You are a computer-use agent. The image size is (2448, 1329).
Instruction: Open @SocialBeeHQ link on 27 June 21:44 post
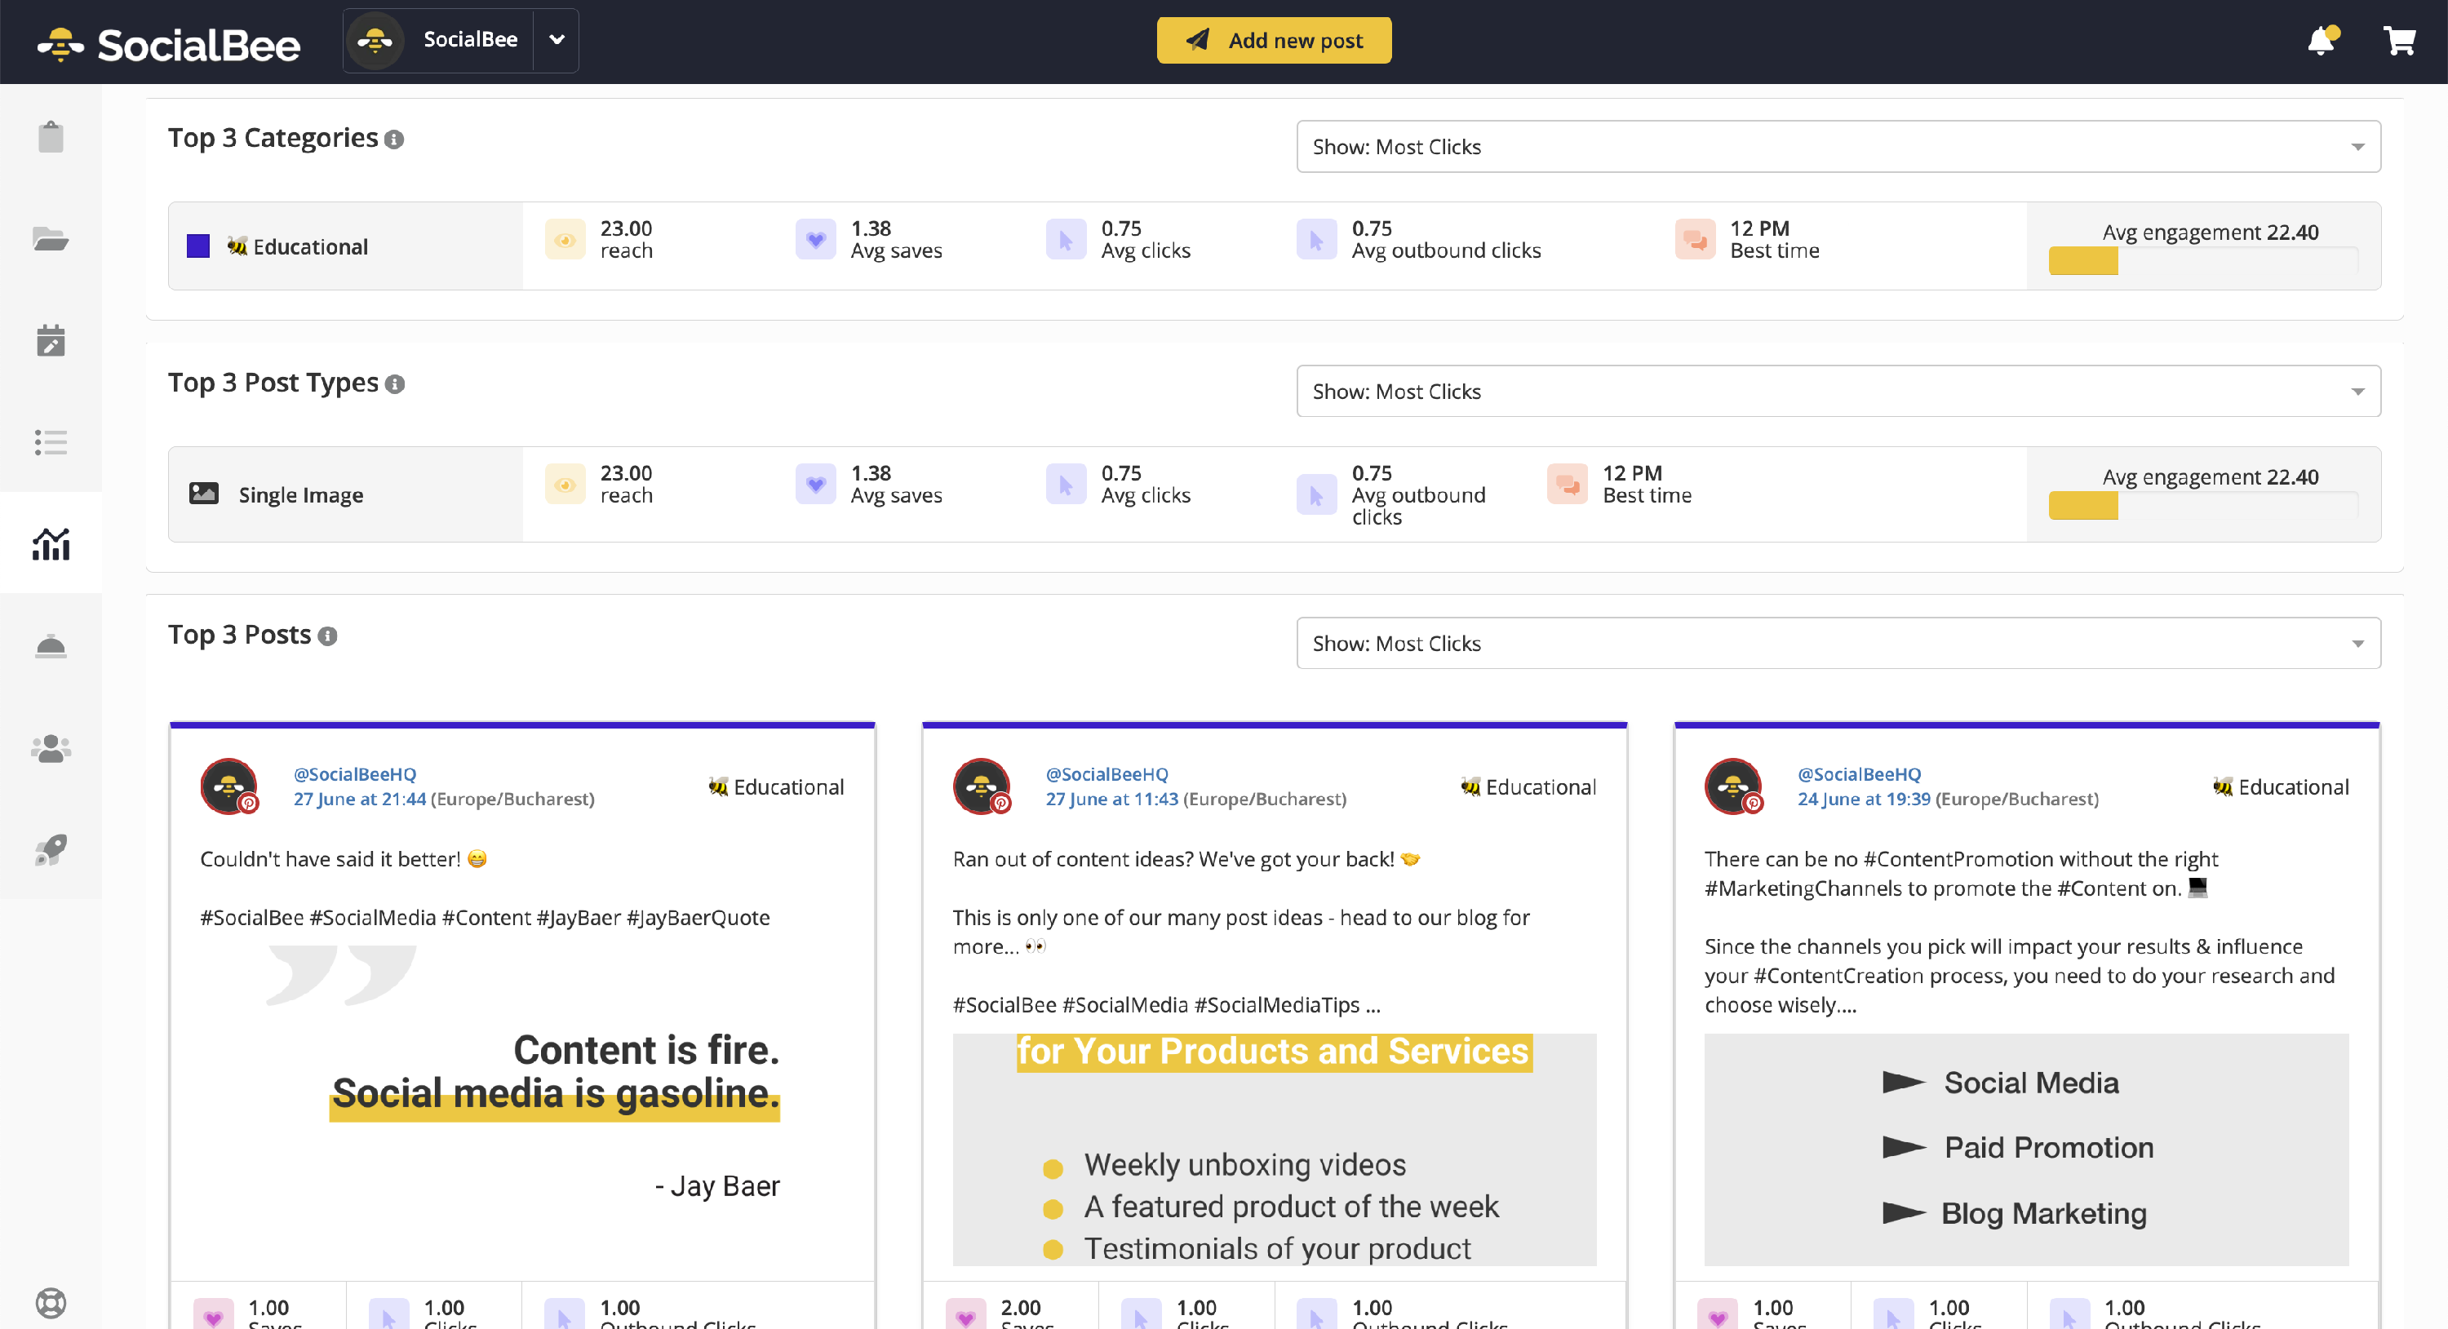[x=354, y=774]
